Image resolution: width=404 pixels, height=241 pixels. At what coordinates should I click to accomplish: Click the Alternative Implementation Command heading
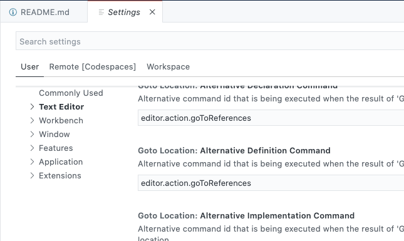coord(246,215)
